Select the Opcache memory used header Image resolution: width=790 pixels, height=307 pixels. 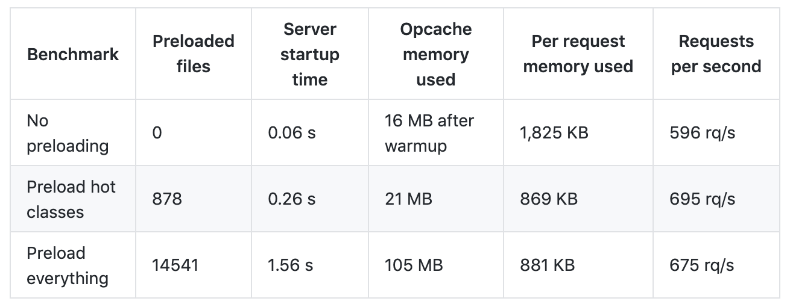point(436,54)
